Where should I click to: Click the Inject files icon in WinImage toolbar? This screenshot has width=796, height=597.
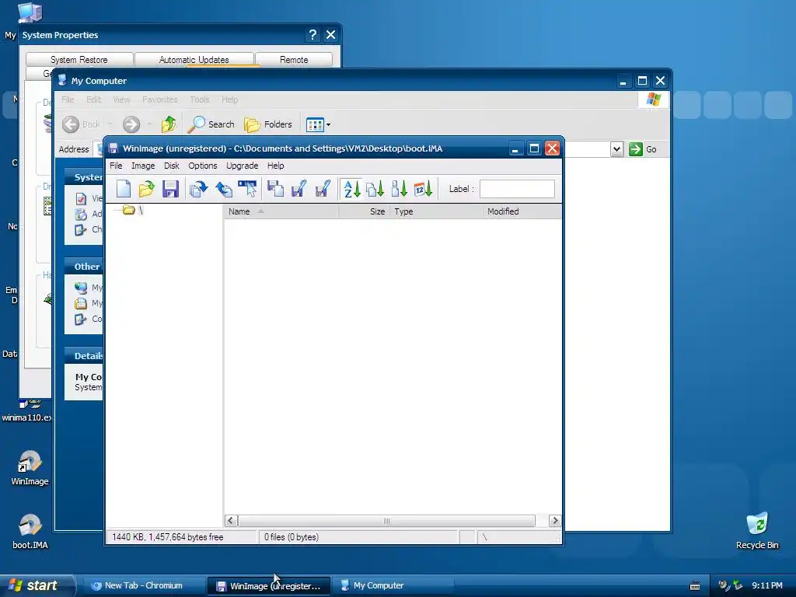(198, 189)
